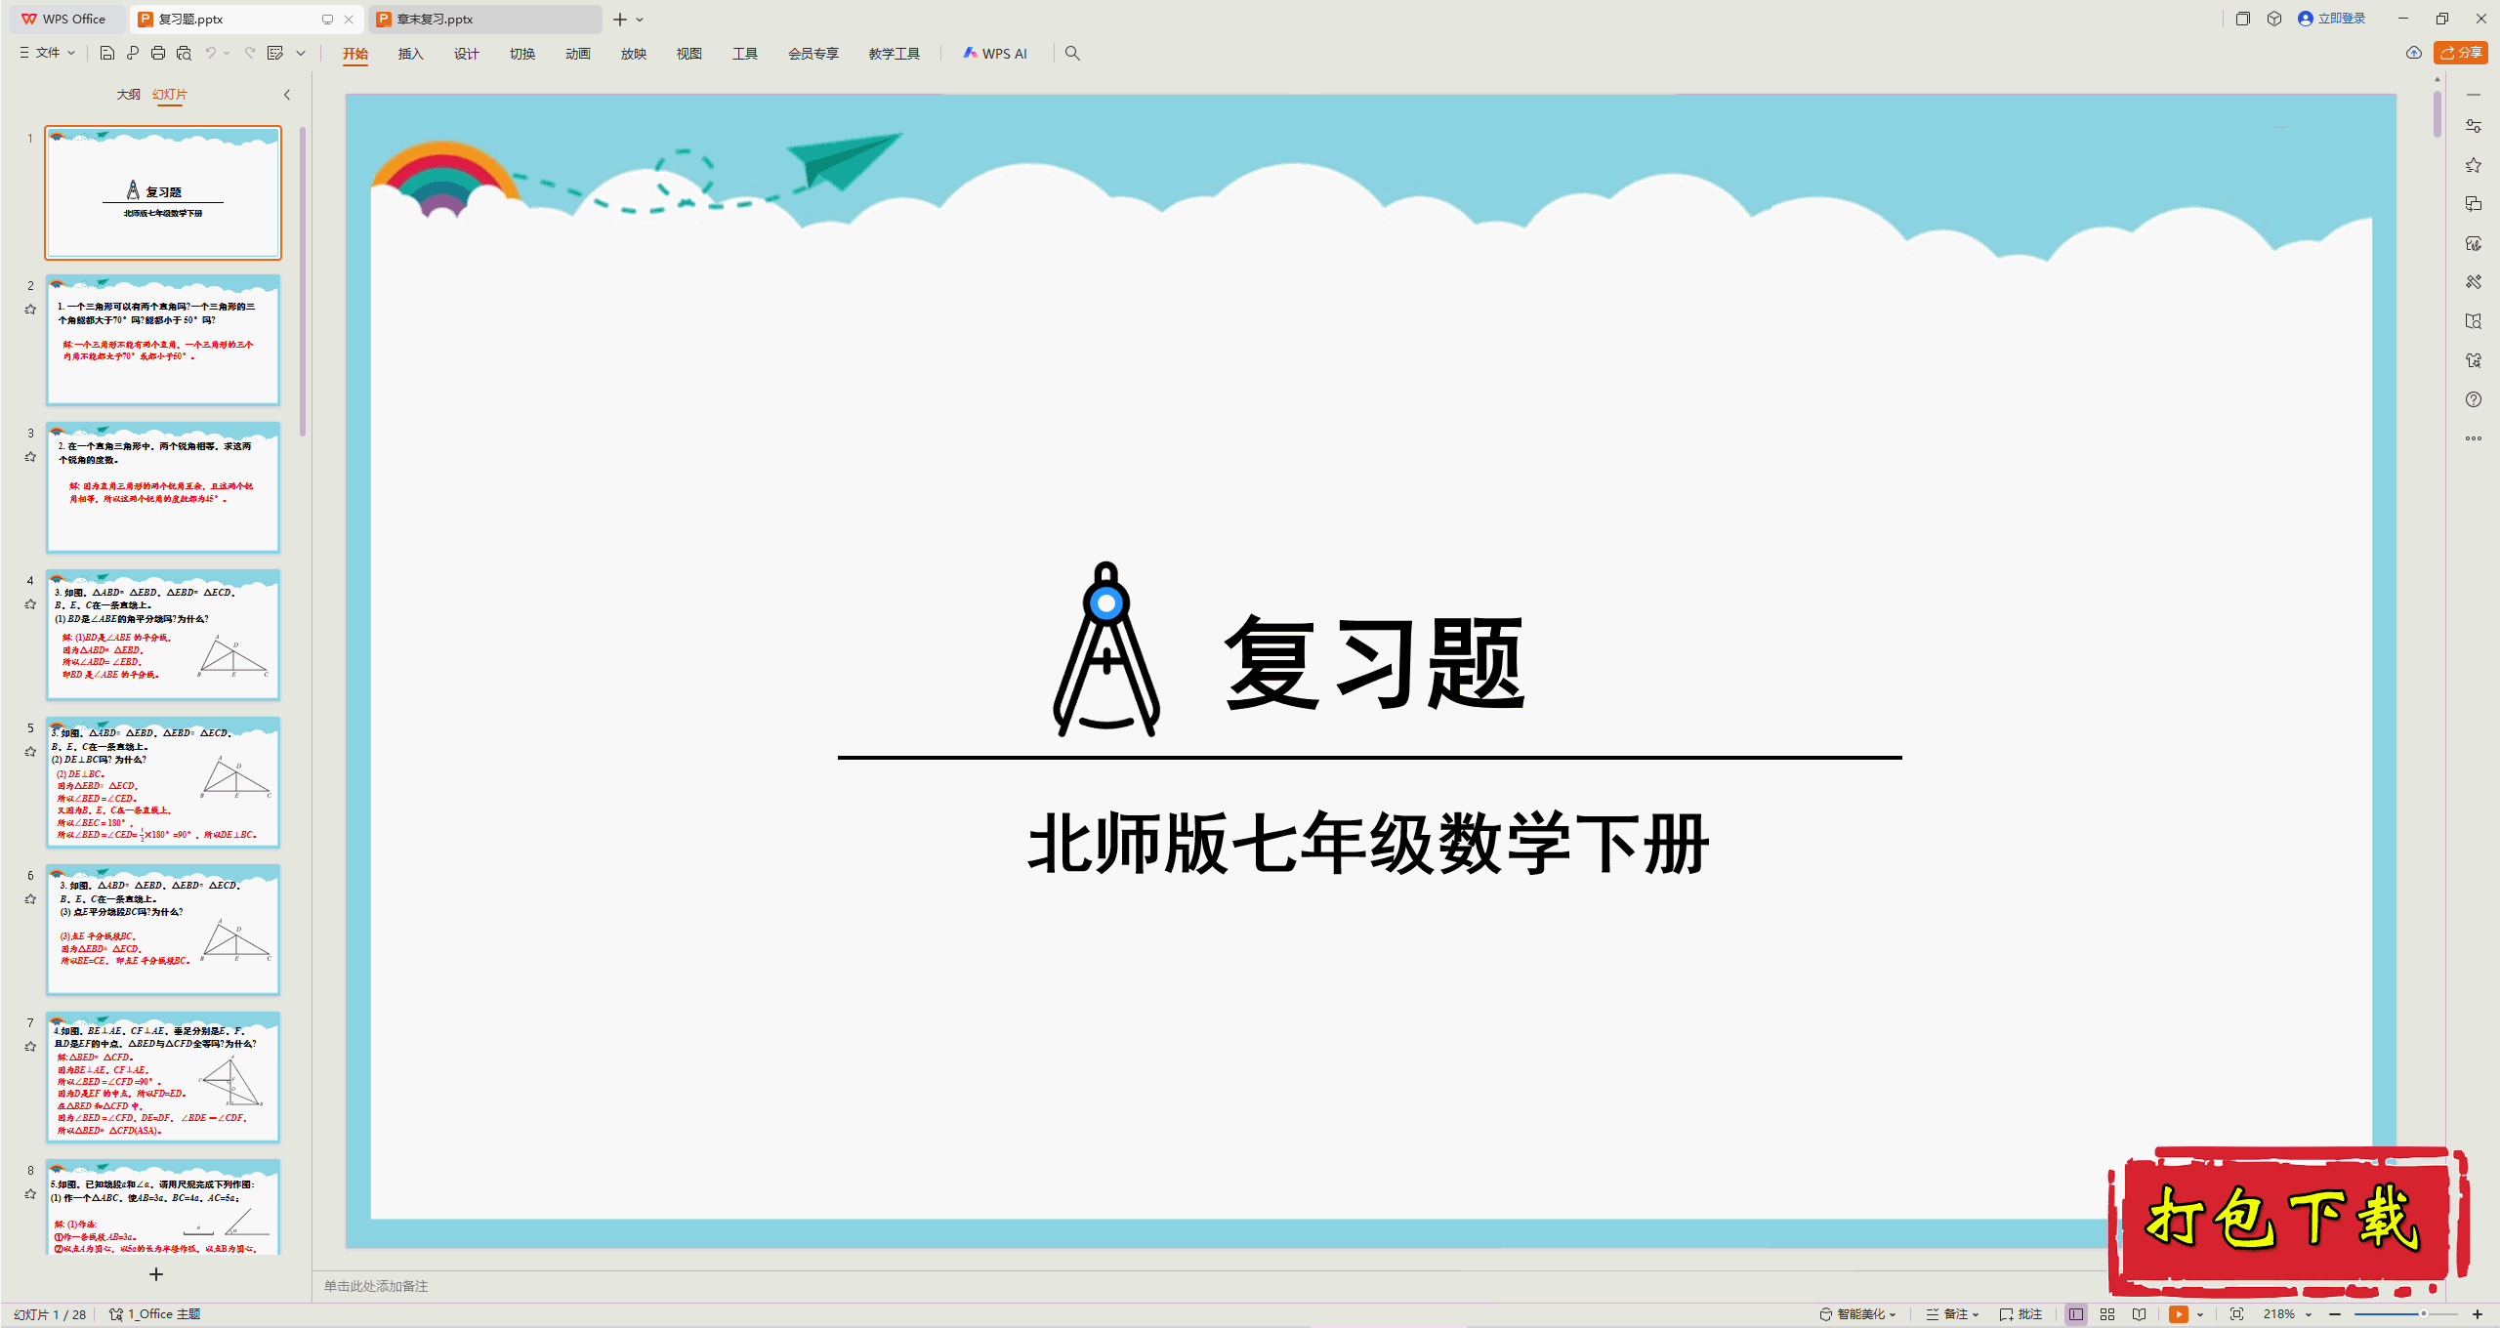Select slide 5 thumbnail
Image resolution: width=2500 pixels, height=1328 pixels.
click(x=163, y=782)
